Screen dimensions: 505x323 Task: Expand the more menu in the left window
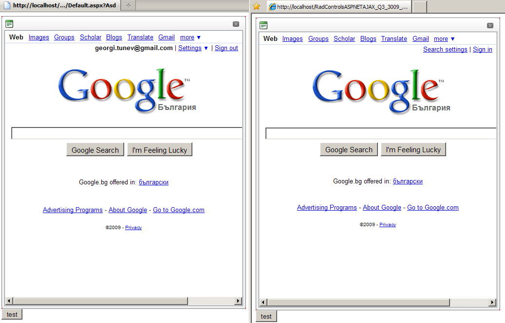[190, 37]
